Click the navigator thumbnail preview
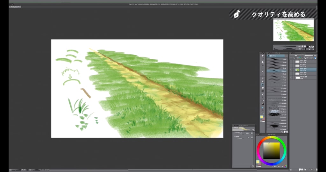 pyautogui.click(x=293, y=31)
